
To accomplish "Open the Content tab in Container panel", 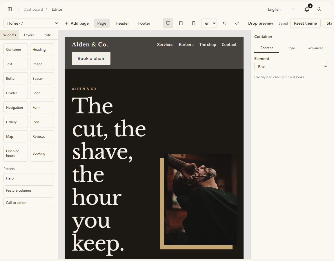I will pos(266,48).
